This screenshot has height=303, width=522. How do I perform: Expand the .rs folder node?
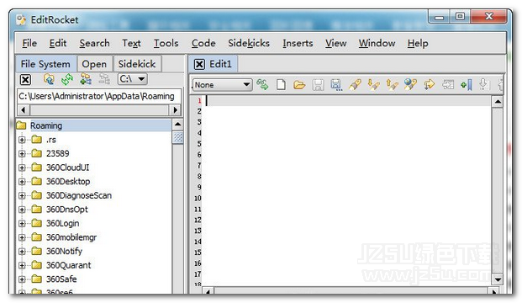click(22, 140)
